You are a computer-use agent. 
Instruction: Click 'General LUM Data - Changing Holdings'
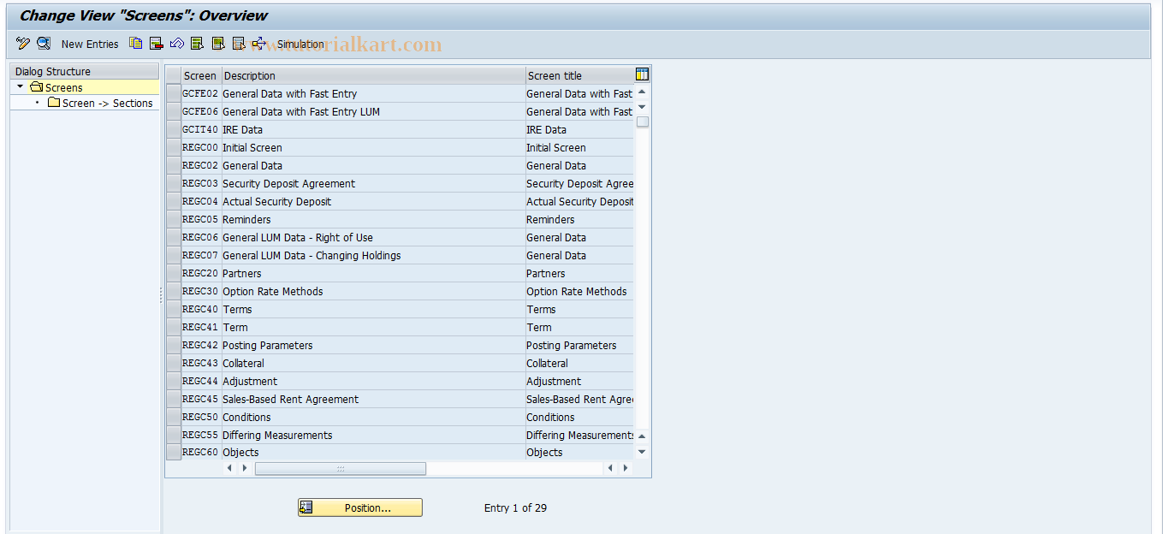[374, 256]
